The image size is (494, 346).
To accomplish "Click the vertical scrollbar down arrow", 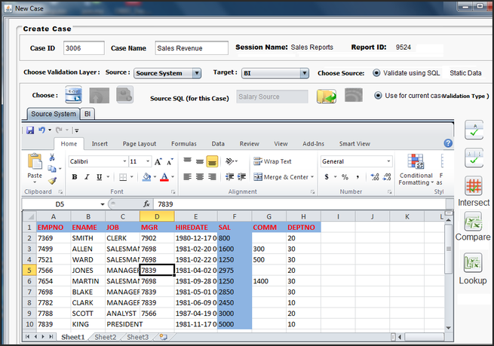I will click(448, 328).
